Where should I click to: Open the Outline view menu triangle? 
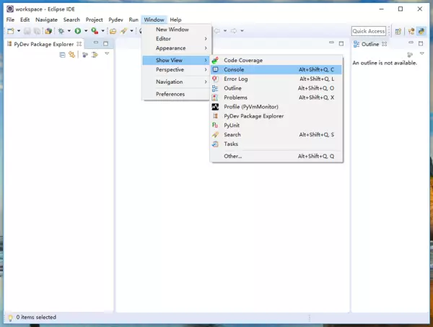click(421, 53)
